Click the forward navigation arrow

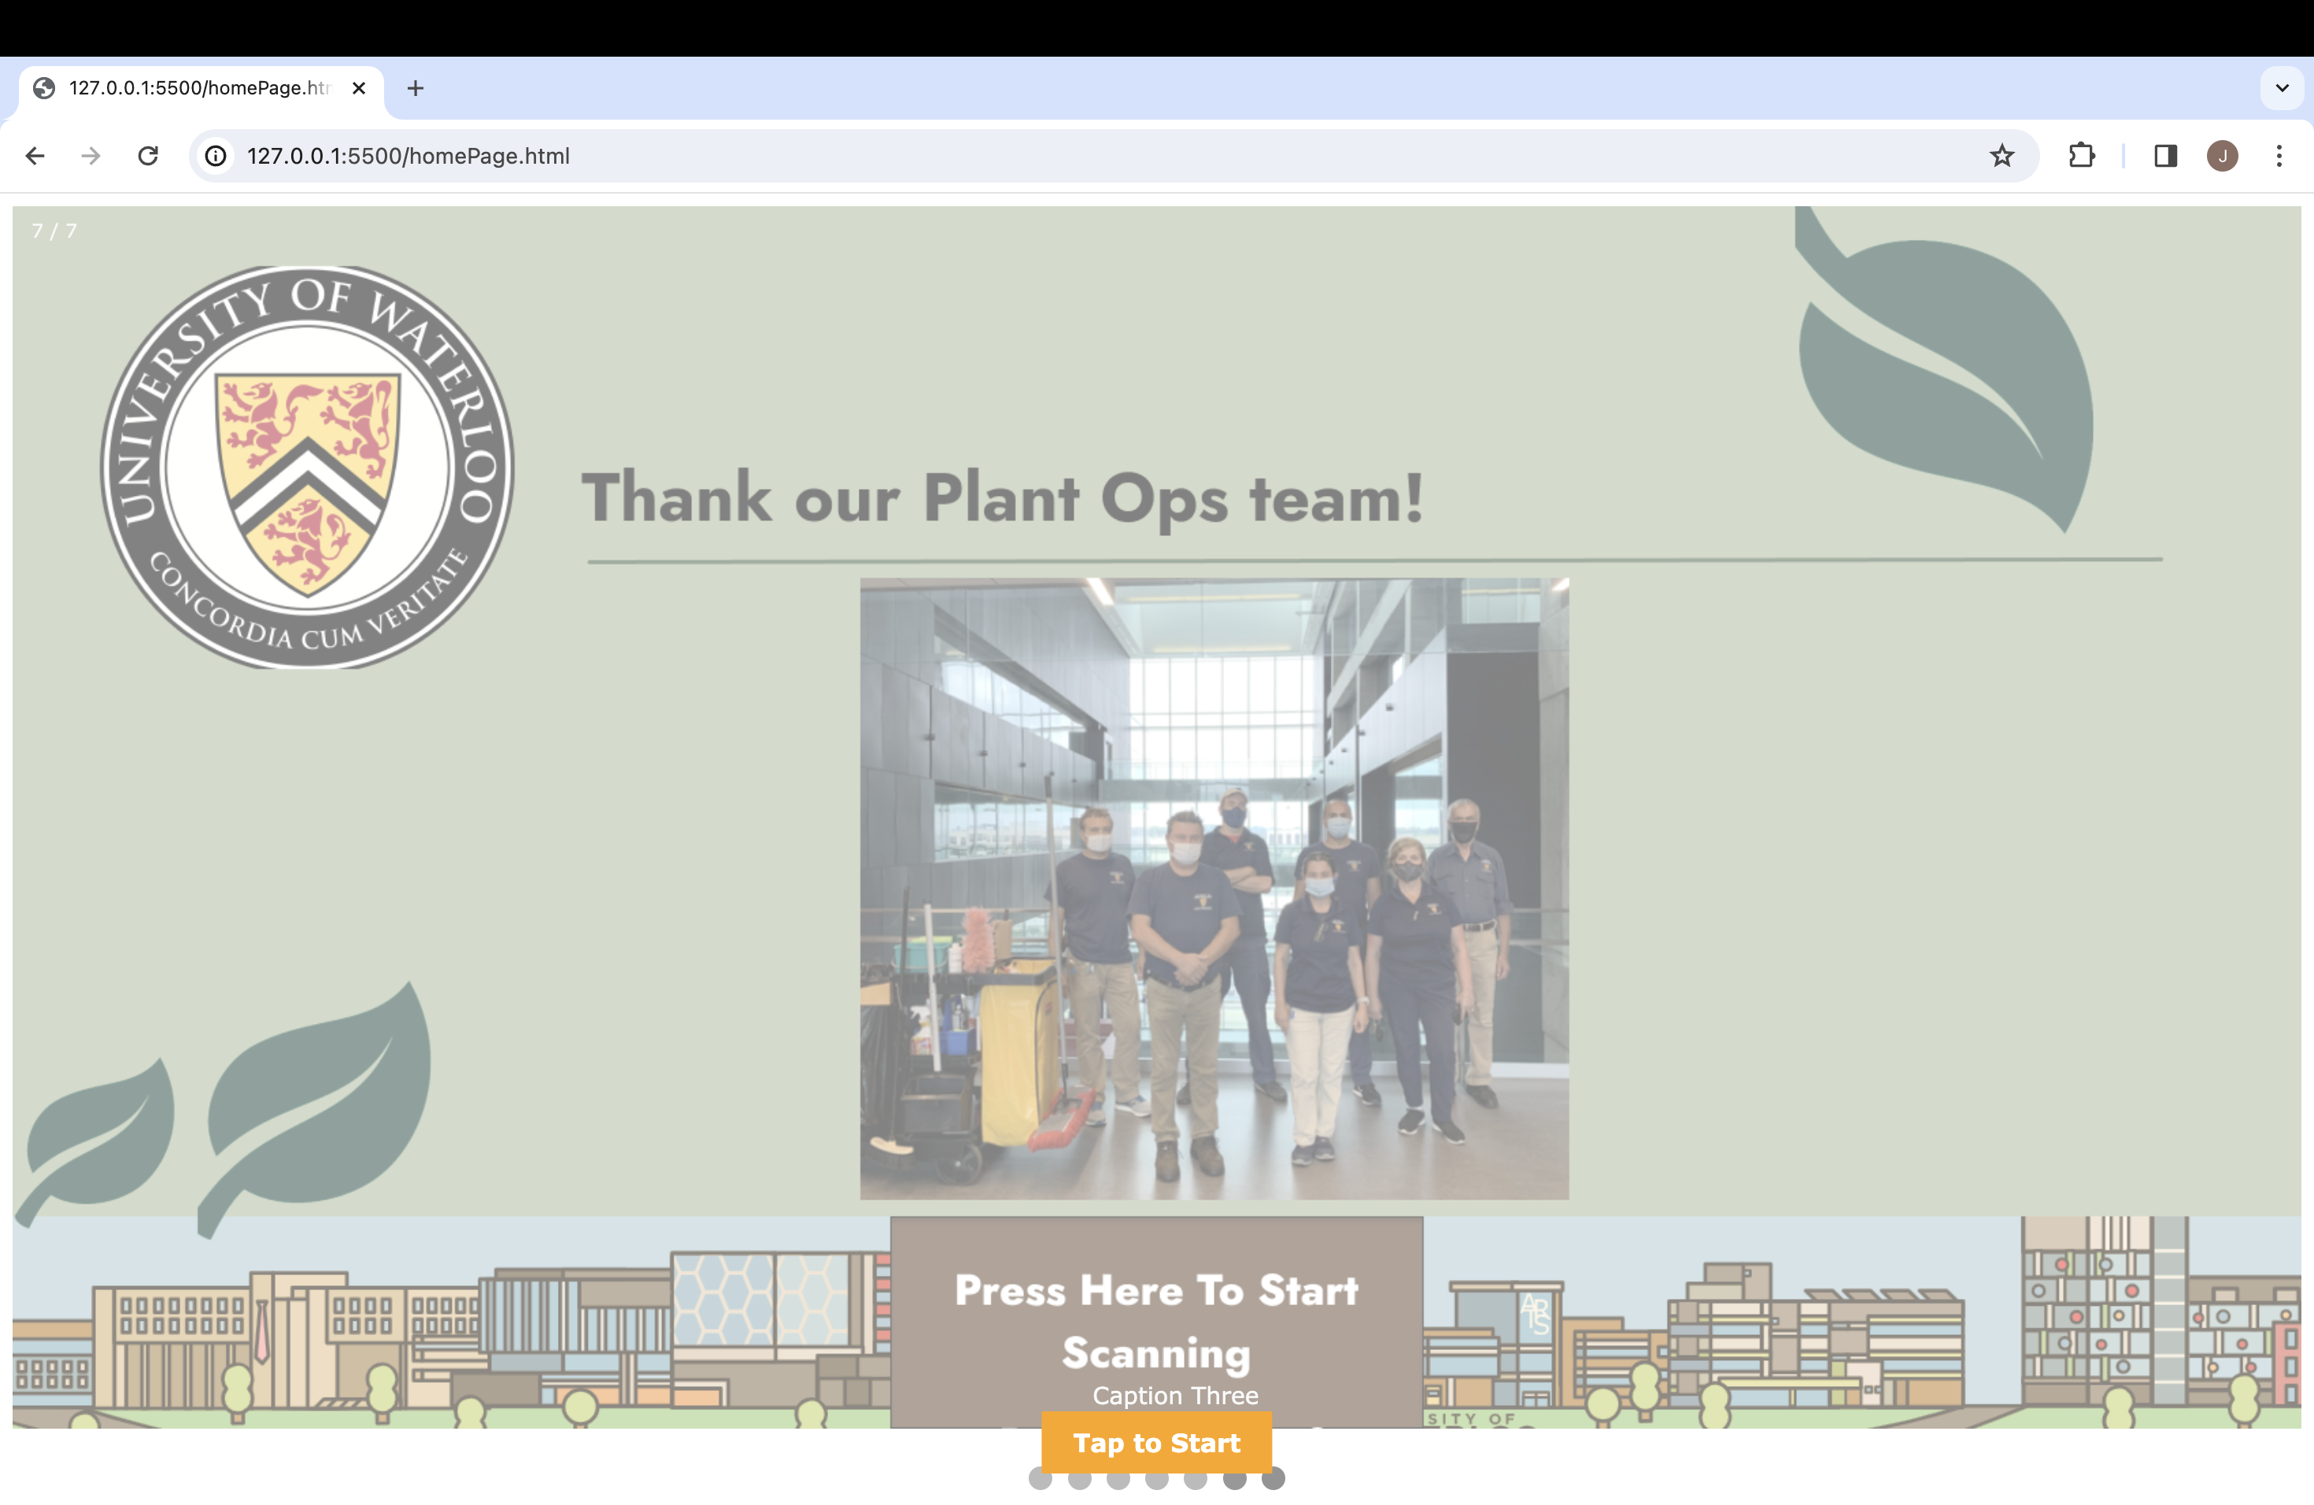tap(91, 156)
